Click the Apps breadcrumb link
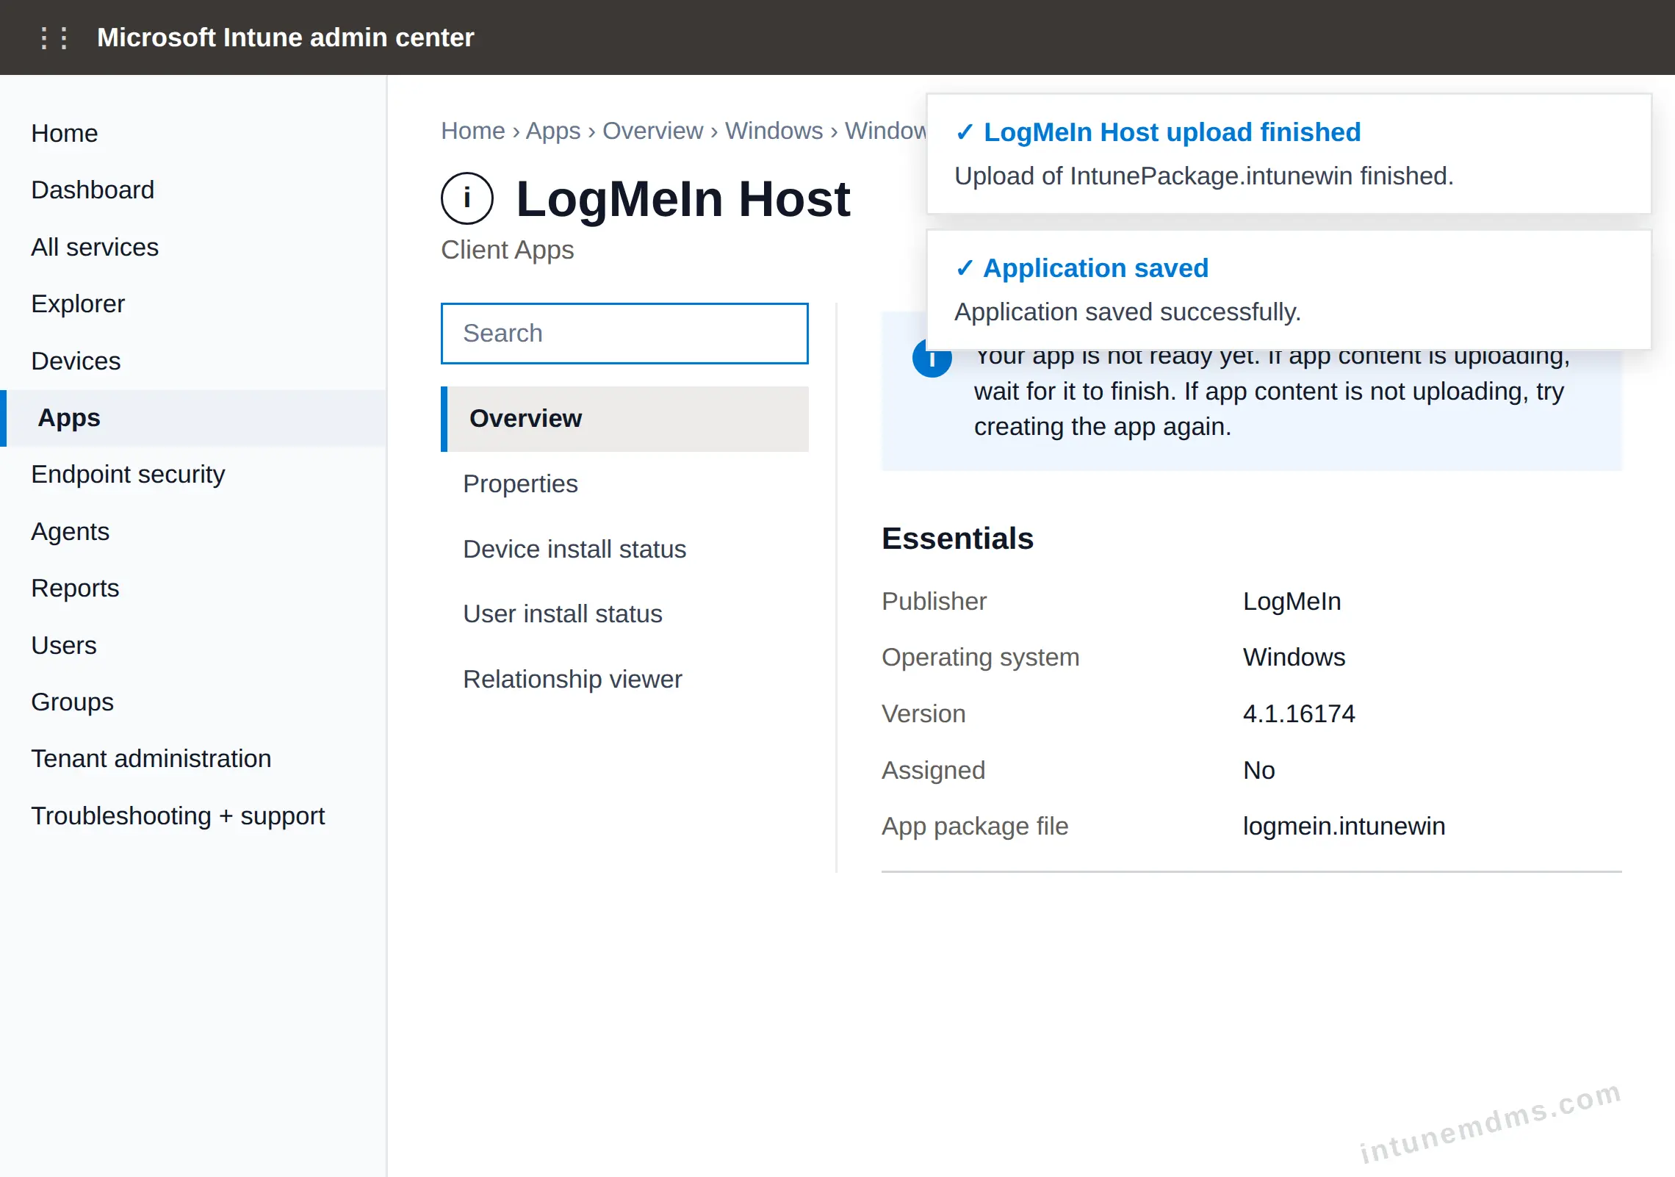This screenshot has width=1675, height=1177. pos(553,130)
